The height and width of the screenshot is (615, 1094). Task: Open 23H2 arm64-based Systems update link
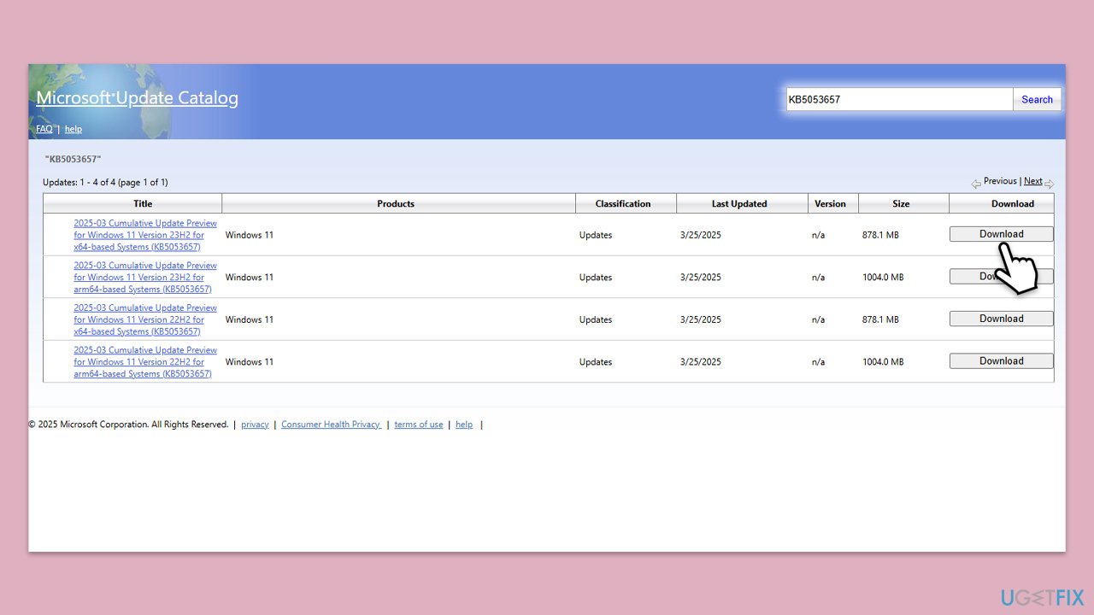tap(145, 278)
